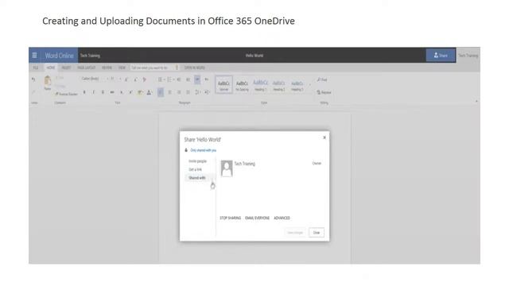
Task: Select Shared with in the share dialog
Action: coord(197,178)
